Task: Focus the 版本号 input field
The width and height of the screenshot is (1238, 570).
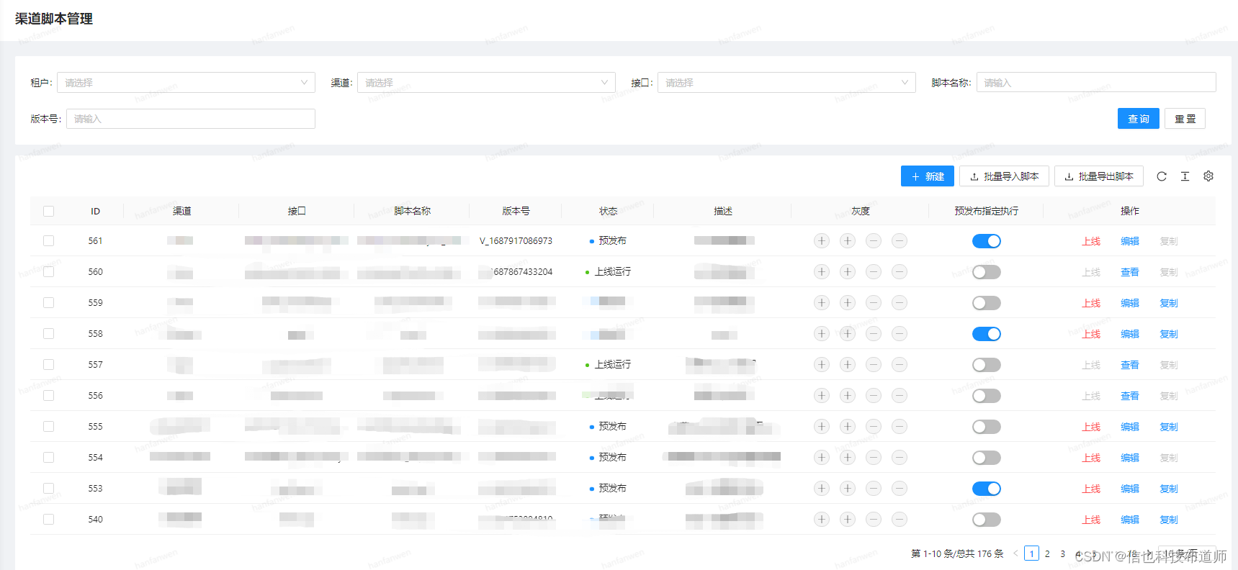Action: pos(191,119)
